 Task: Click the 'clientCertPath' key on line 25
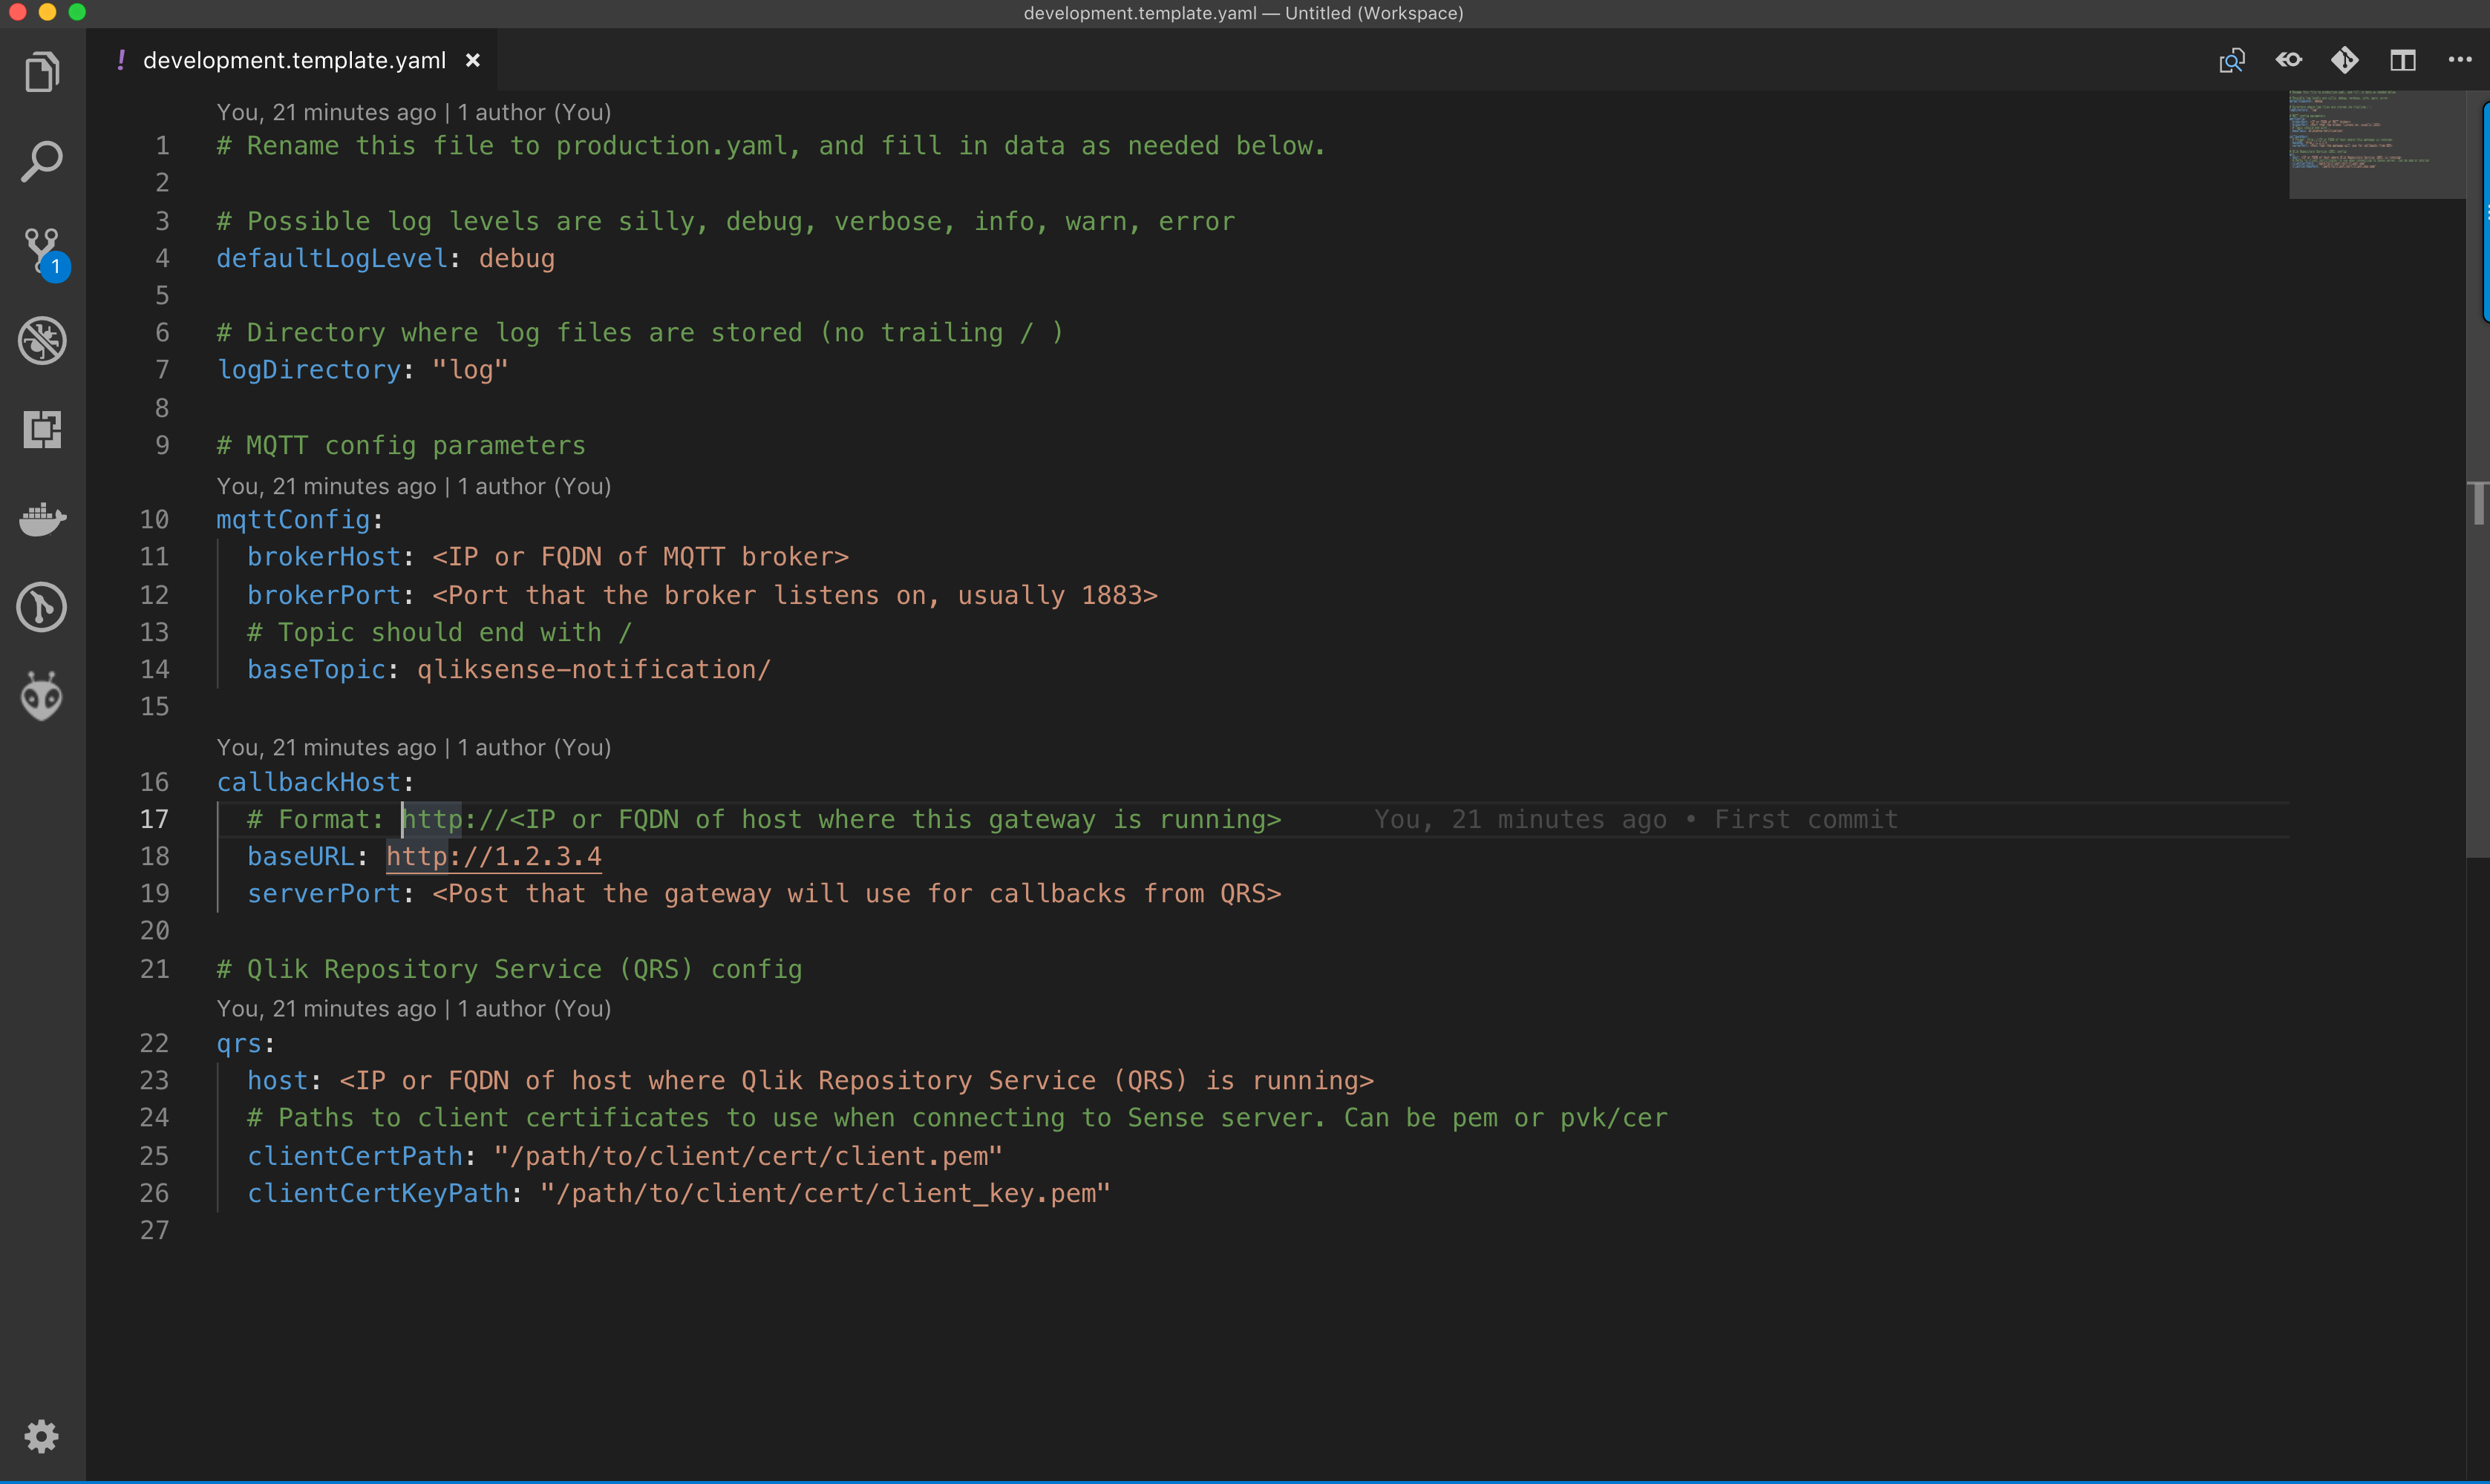pyautogui.click(x=355, y=1156)
